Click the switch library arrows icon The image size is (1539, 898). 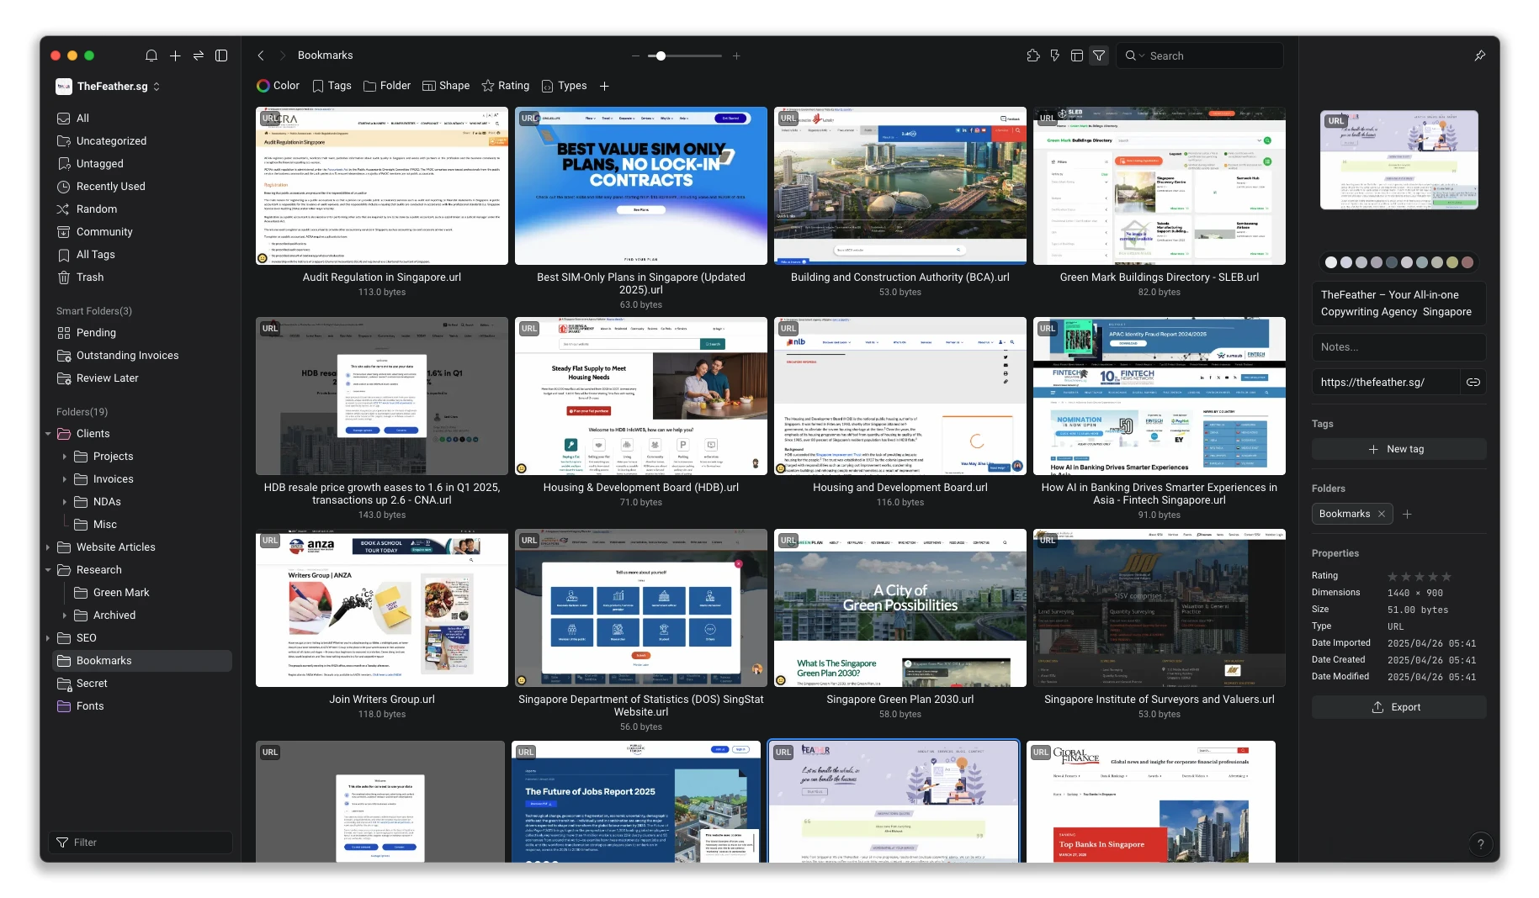(199, 55)
